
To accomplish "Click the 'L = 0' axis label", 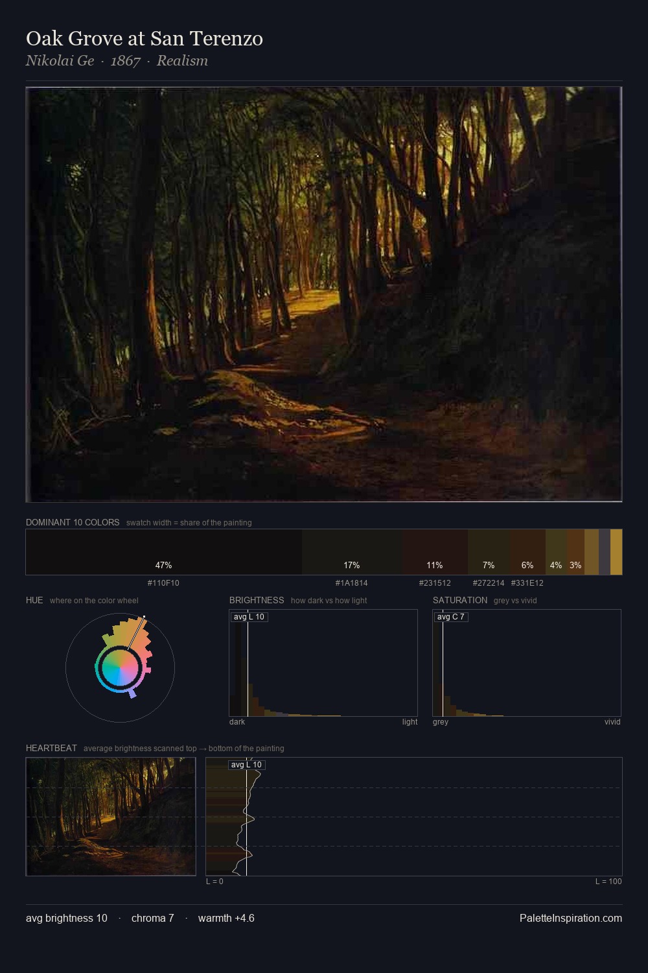I will [x=214, y=882].
